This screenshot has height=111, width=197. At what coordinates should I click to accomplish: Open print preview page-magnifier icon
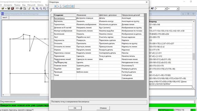(25, 8)
